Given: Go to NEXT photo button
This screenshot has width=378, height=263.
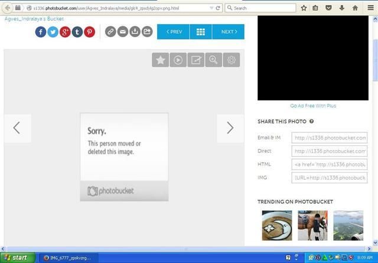Looking at the screenshot, I should pos(229,31).
